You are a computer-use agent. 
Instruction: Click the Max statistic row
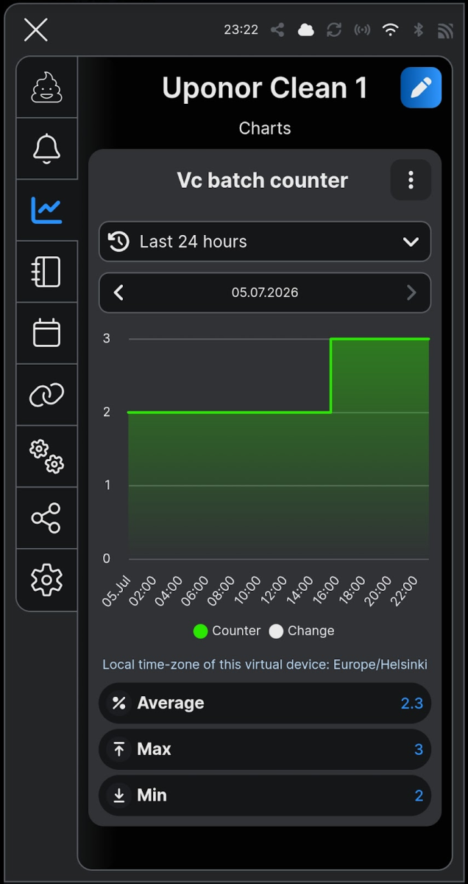265,749
